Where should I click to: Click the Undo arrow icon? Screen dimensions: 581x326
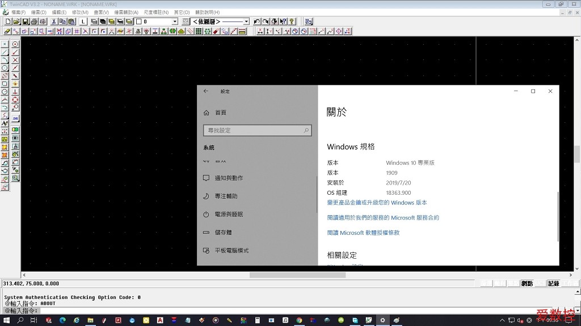[x=257, y=22]
